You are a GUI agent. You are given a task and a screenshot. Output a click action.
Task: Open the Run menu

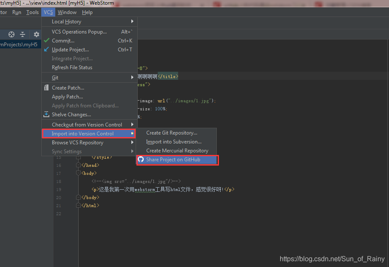coord(17,12)
